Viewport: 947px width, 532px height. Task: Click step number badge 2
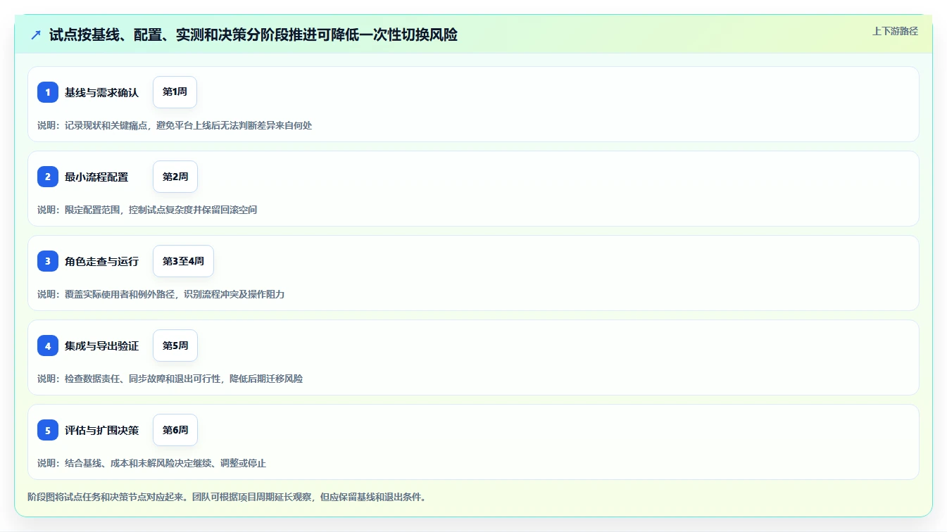point(48,177)
